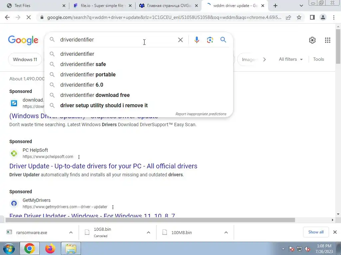
Task: Show hidden system tray icons
Action: (283, 249)
